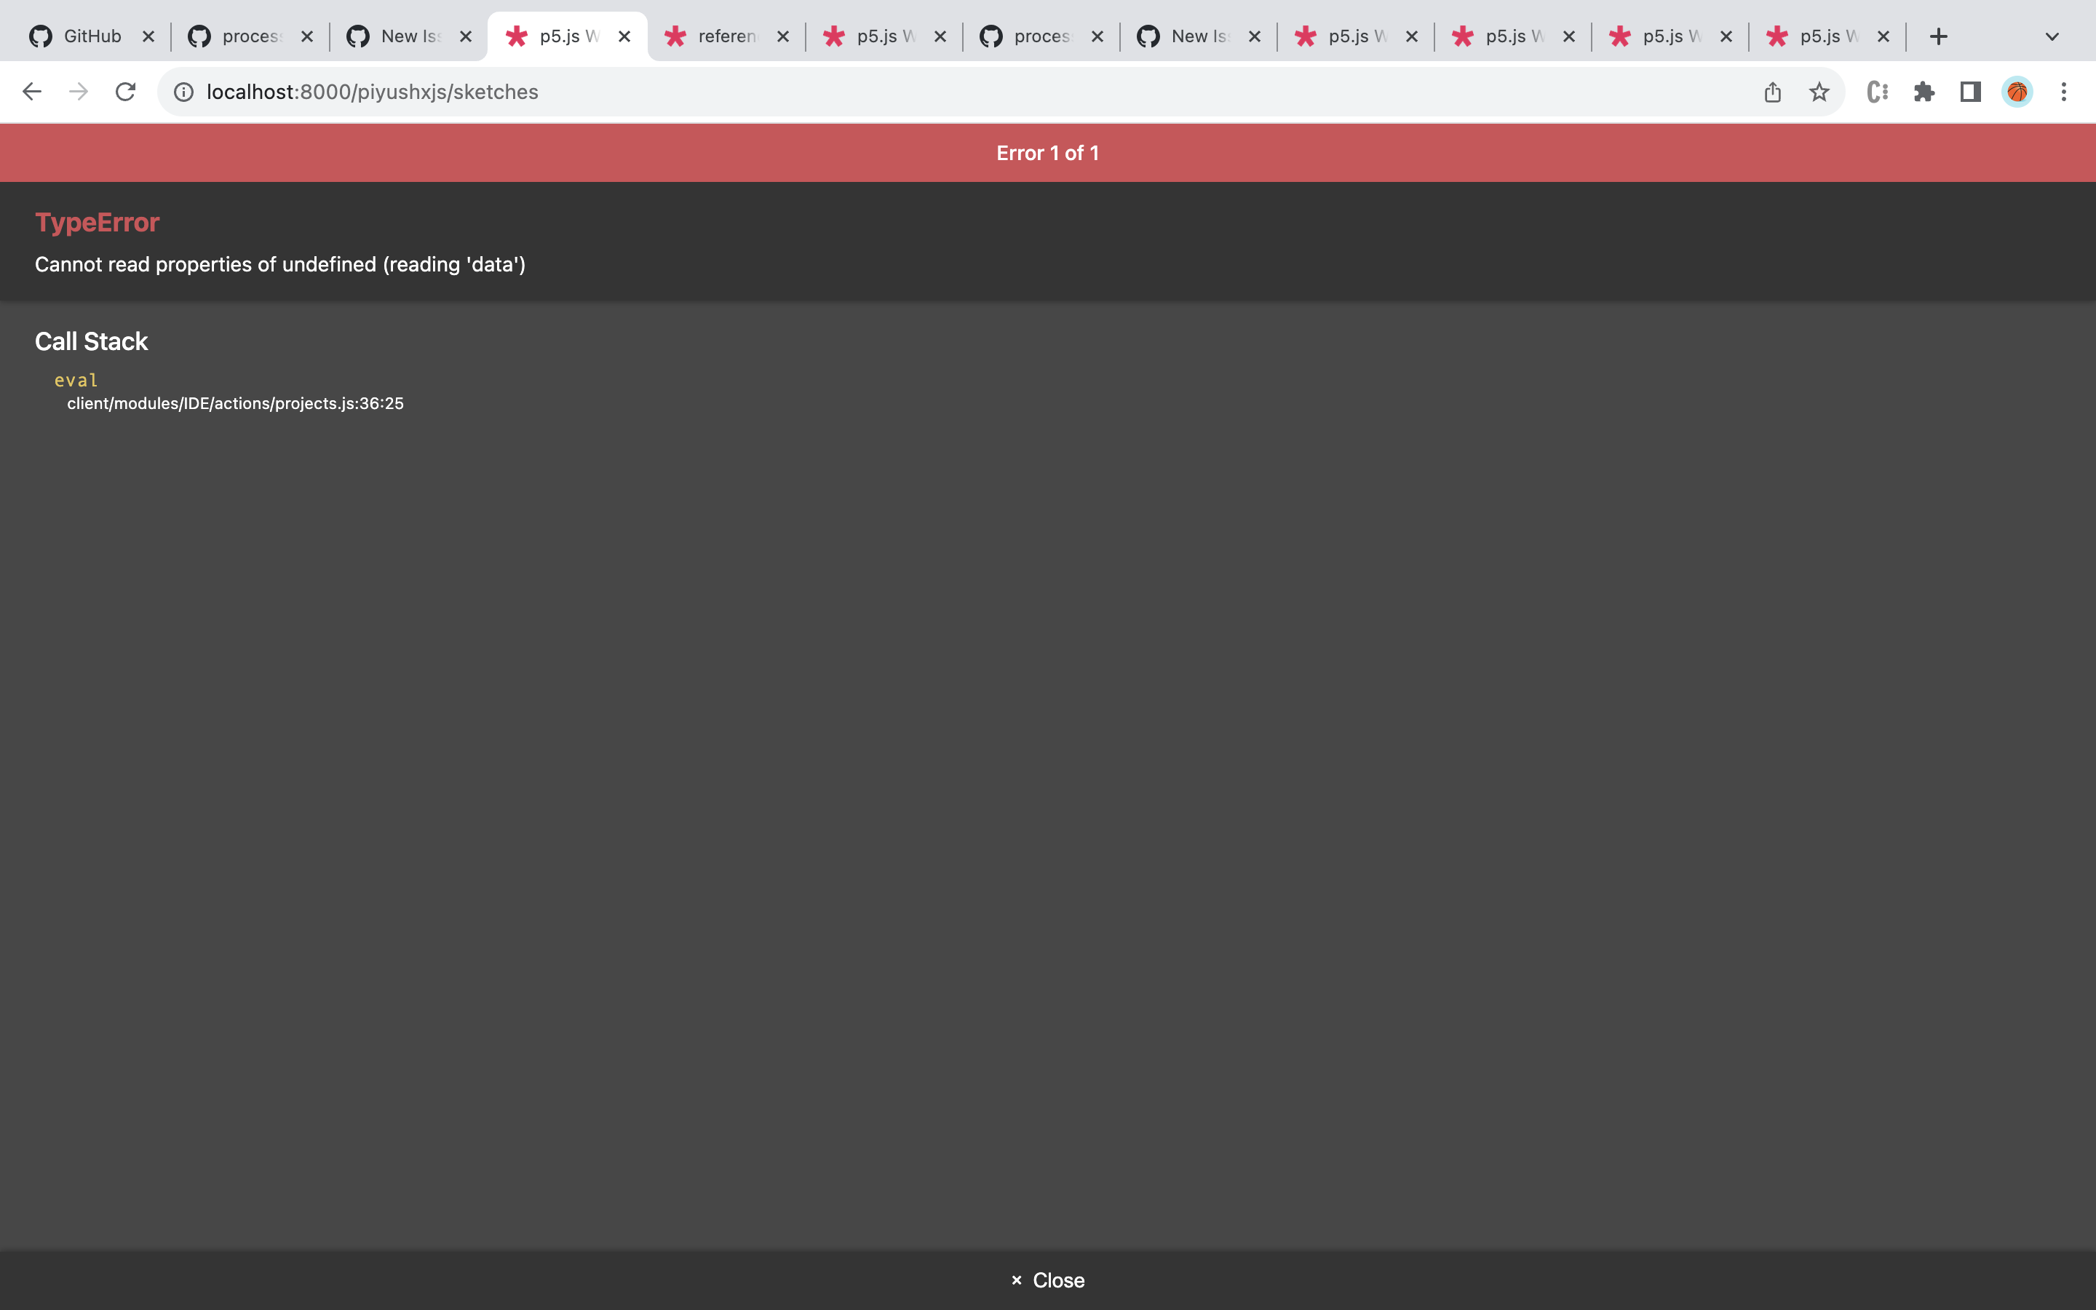This screenshot has width=2096, height=1310.
Task: Click the ColorZilla-style extension icon near the address bar
Action: [x=1878, y=91]
